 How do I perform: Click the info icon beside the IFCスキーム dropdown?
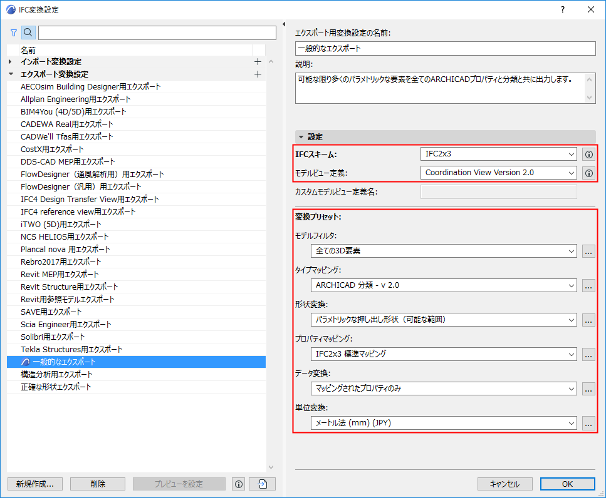tap(588, 155)
